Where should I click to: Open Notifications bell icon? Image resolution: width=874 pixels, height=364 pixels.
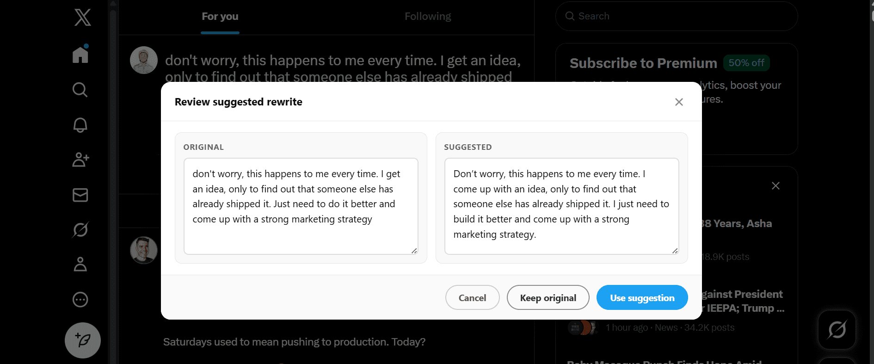pyautogui.click(x=80, y=125)
